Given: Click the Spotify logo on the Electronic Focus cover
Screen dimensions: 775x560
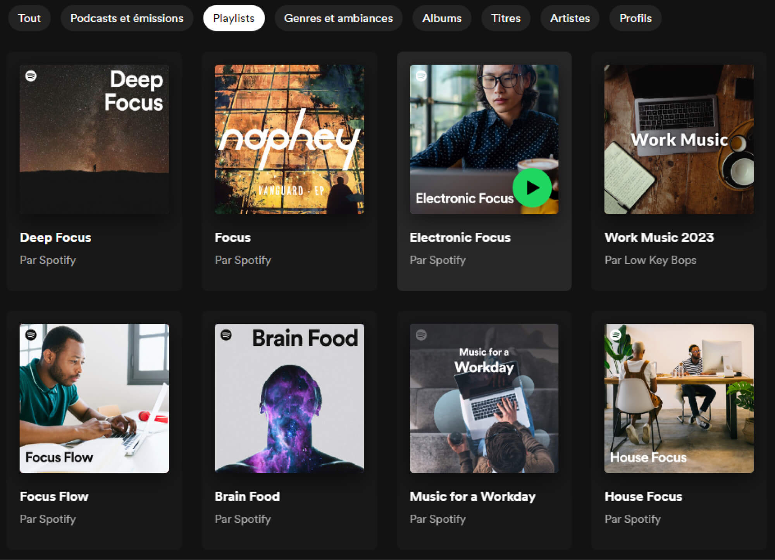Looking at the screenshot, I should [x=422, y=77].
